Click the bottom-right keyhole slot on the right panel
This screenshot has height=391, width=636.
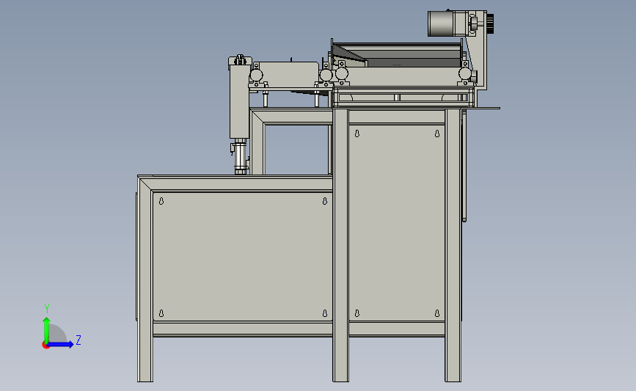(x=437, y=313)
